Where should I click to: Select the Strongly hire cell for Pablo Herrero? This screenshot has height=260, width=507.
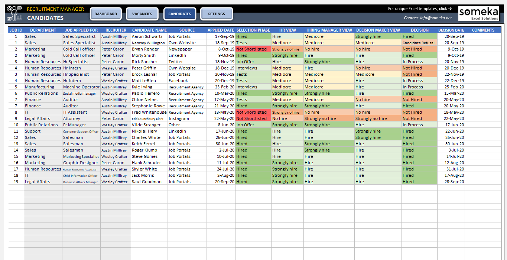pos(287,93)
